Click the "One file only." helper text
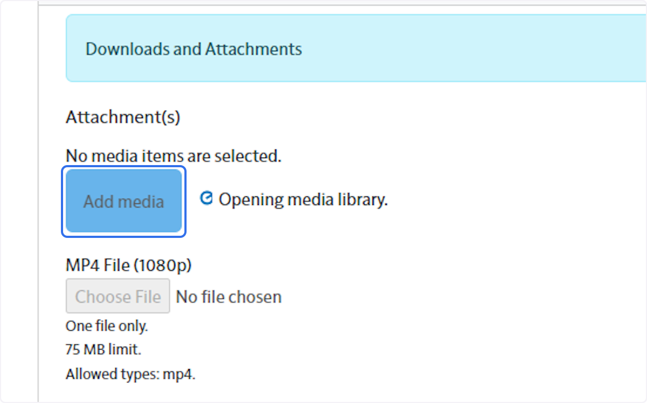The width and height of the screenshot is (647, 403). [x=106, y=326]
